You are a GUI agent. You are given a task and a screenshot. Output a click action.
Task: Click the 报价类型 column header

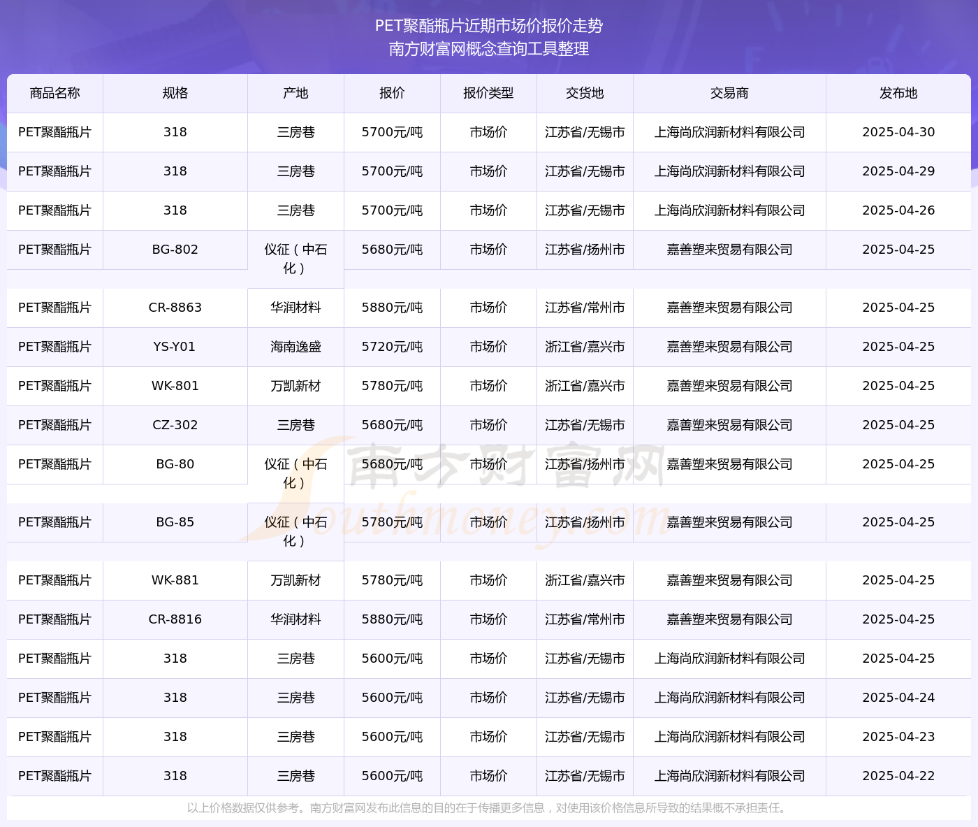488,93
